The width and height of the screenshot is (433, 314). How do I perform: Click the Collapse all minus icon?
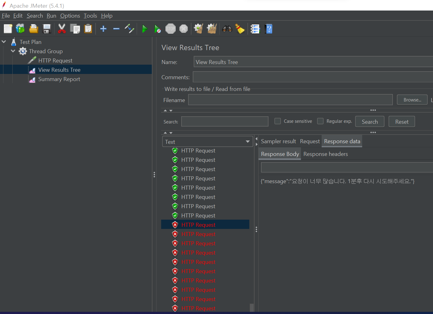116,29
